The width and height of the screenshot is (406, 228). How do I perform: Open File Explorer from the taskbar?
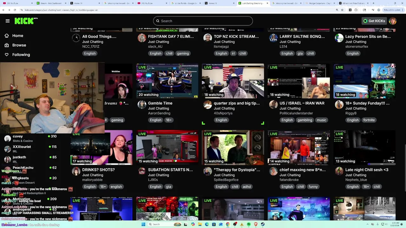[x=200, y=224]
